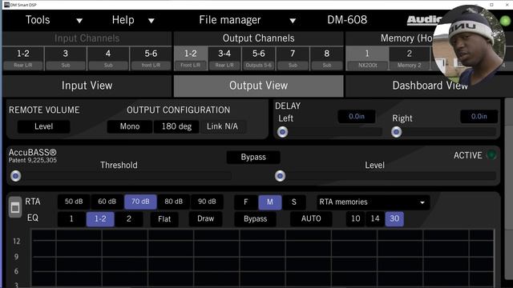The width and height of the screenshot is (513, 288).
Task: Select input channel 5-6 front L/R
Action: pos(151,58)
